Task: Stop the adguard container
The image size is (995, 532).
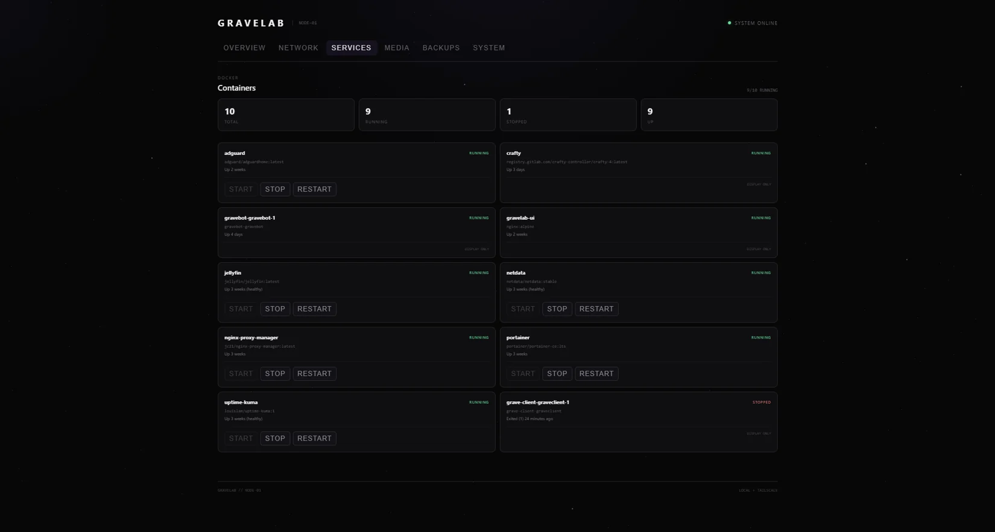Action: [275, 189]
